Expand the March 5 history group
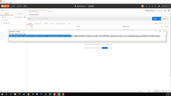Viewport: 171px width, 96px height. pos(2,20)
